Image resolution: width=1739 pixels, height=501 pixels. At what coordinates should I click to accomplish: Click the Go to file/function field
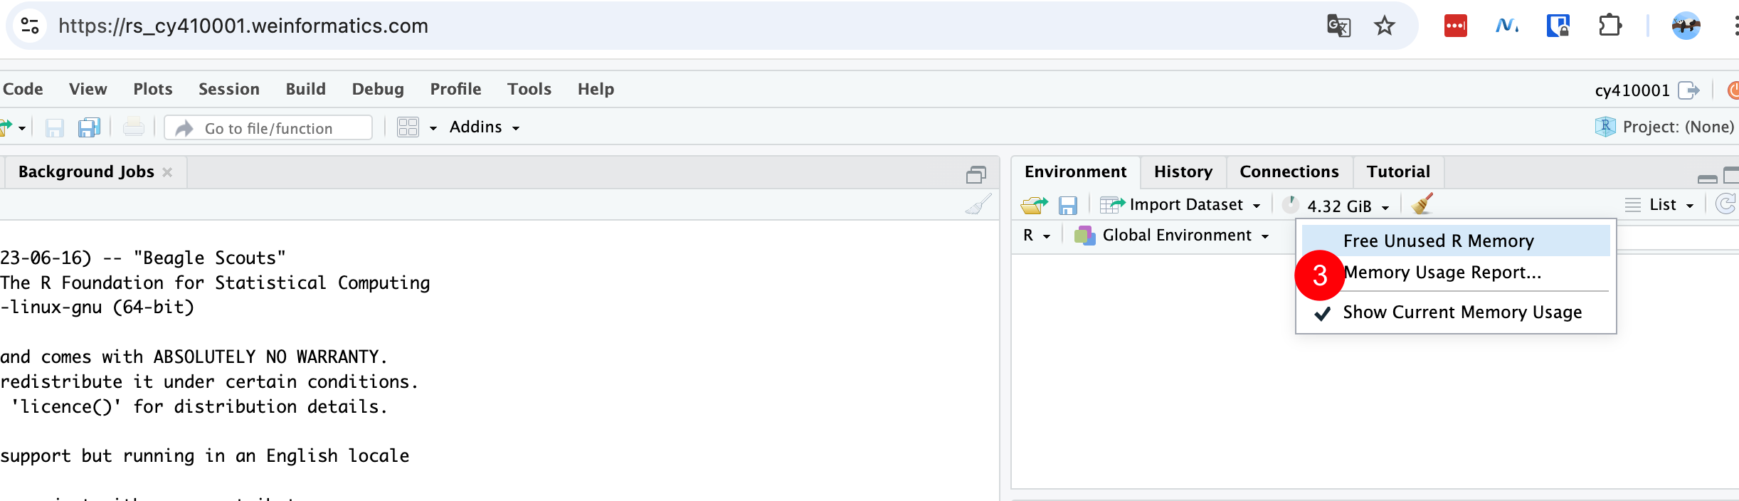tap(269, 128)
